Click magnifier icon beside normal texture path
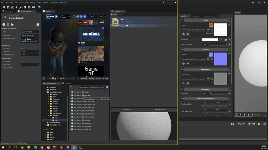This screenshot has height=150, width=268. click(212, 59)
